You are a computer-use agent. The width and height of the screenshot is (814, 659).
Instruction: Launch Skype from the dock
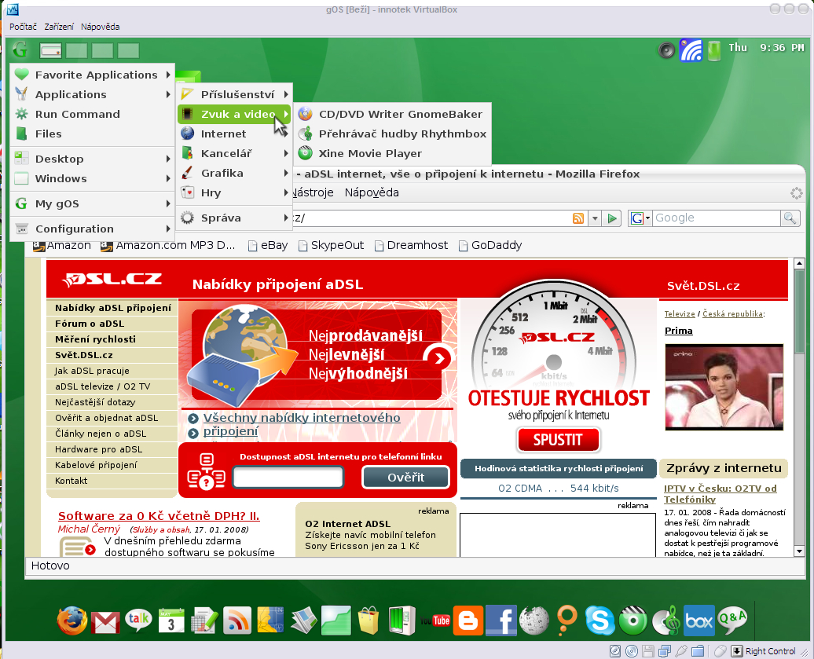pyautogui.click(x=600, y=621)
